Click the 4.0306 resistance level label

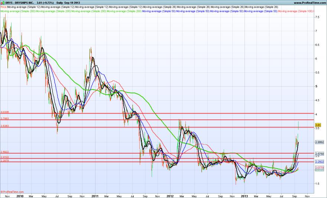point(4,112)
